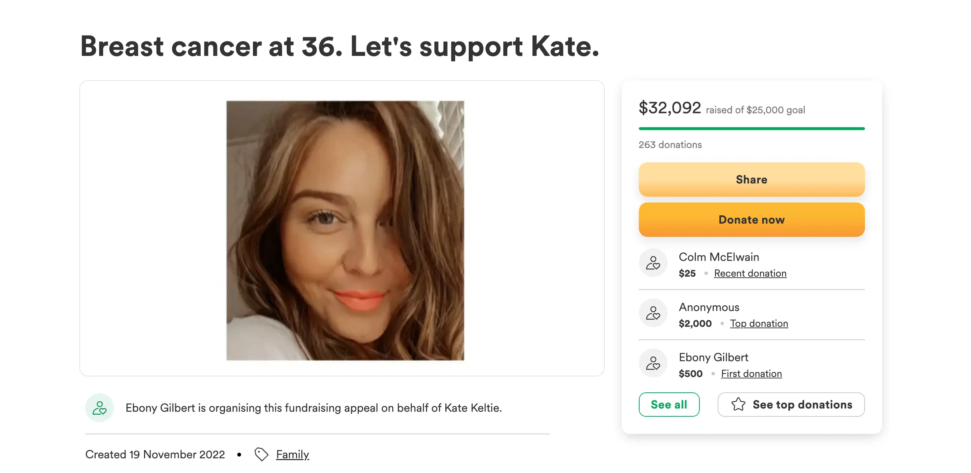Click the green fundraising progress bar
The width and height of the screenshot is (971, 473).
[751, 129]
